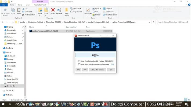191x107 pixels.
Task: Click Pin to Quick access icon
Action: tap(5, 11)
